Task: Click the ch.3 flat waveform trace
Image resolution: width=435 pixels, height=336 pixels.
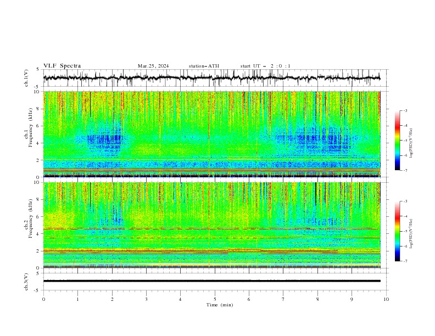Action: (211, 281)
